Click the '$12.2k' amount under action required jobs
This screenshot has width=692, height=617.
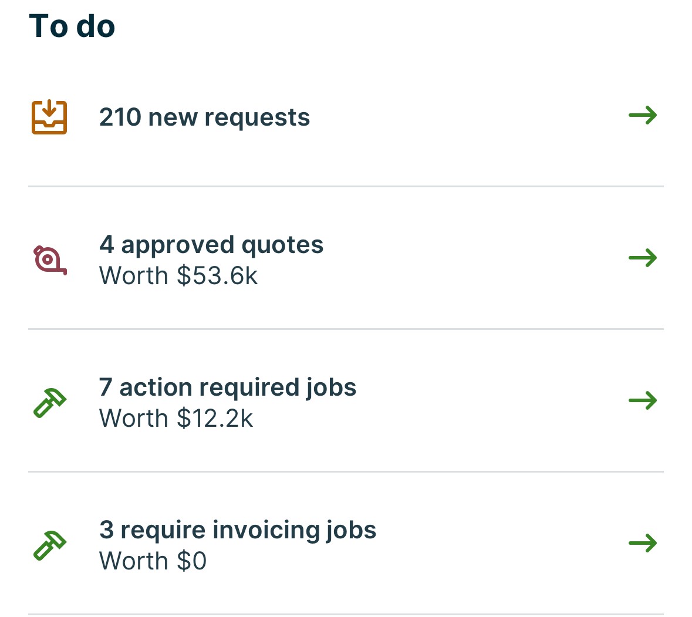[215, 419]
